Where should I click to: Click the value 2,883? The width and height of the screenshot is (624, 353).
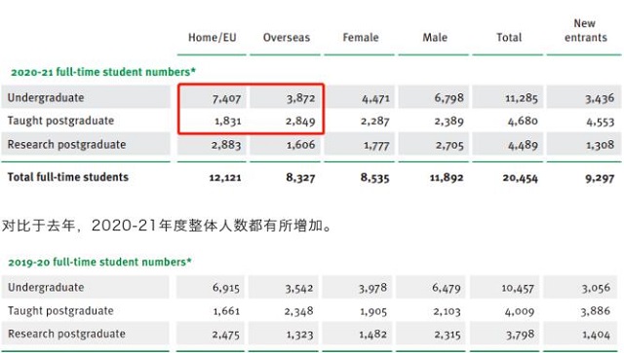[x=226, y=145]
